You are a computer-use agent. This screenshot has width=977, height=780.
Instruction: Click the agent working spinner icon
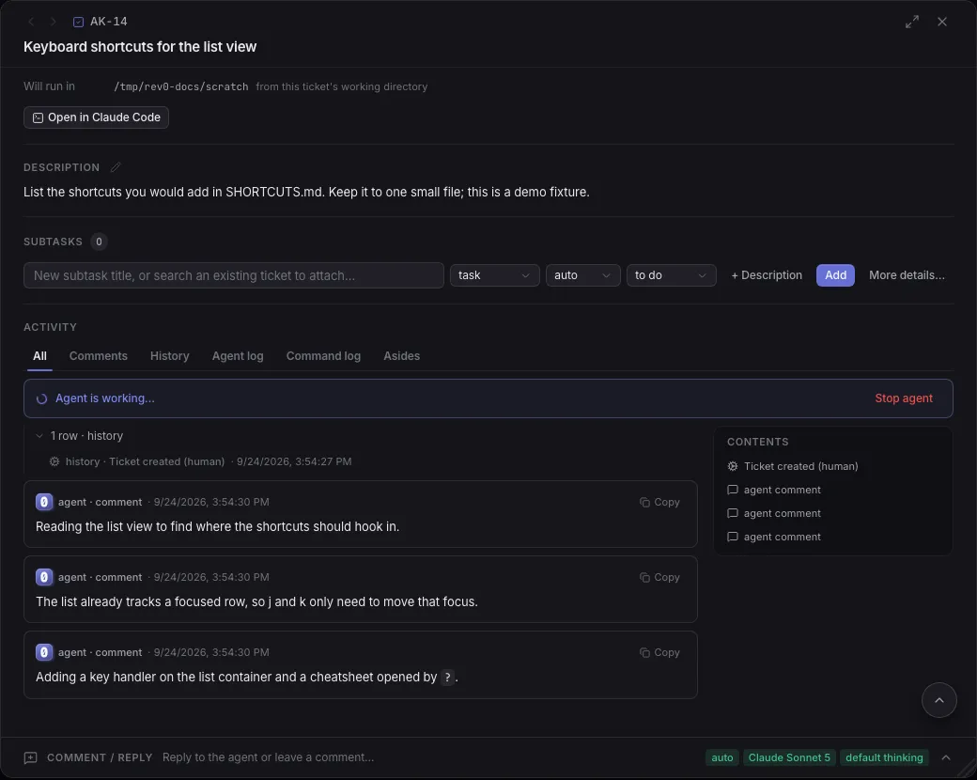click(41, 399)
